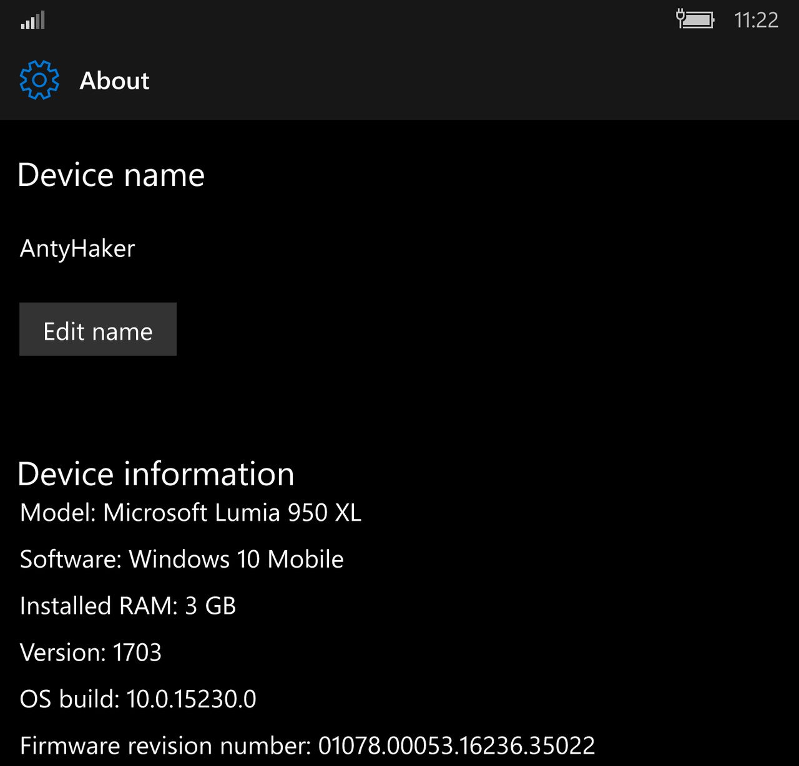The width and height of the screenshot is (799, 766).
Task: Select Software: Windows 10 Mobile line
Action: point(182,559)
